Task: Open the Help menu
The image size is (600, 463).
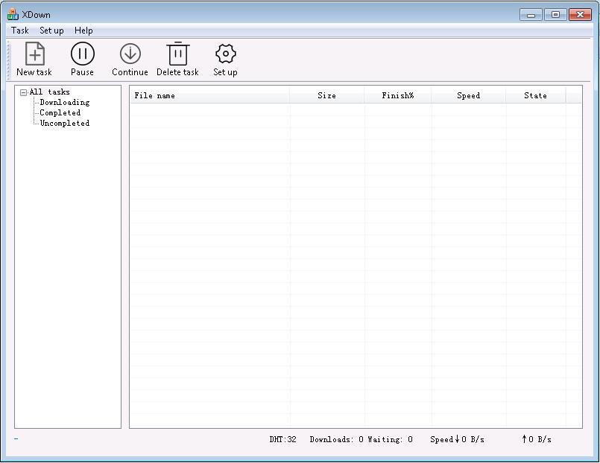Action: click(x=83, y=31)
